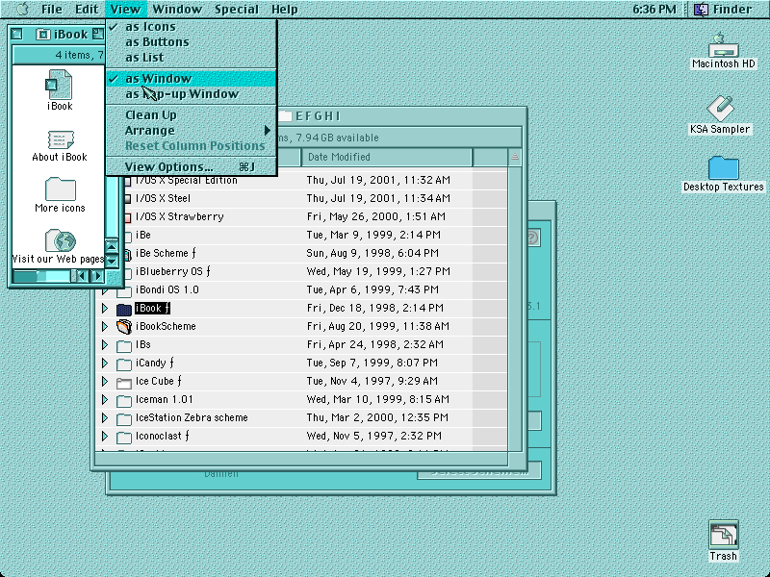Click iBook window scroll down arrow
This screenshot has width=770, height=577.
pyautogui.click(x=112, y=261)
